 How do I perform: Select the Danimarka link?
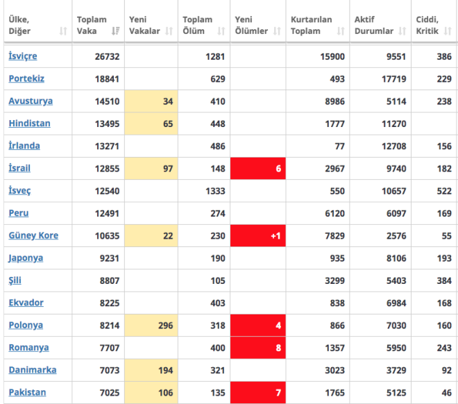(x=33, y=370)
